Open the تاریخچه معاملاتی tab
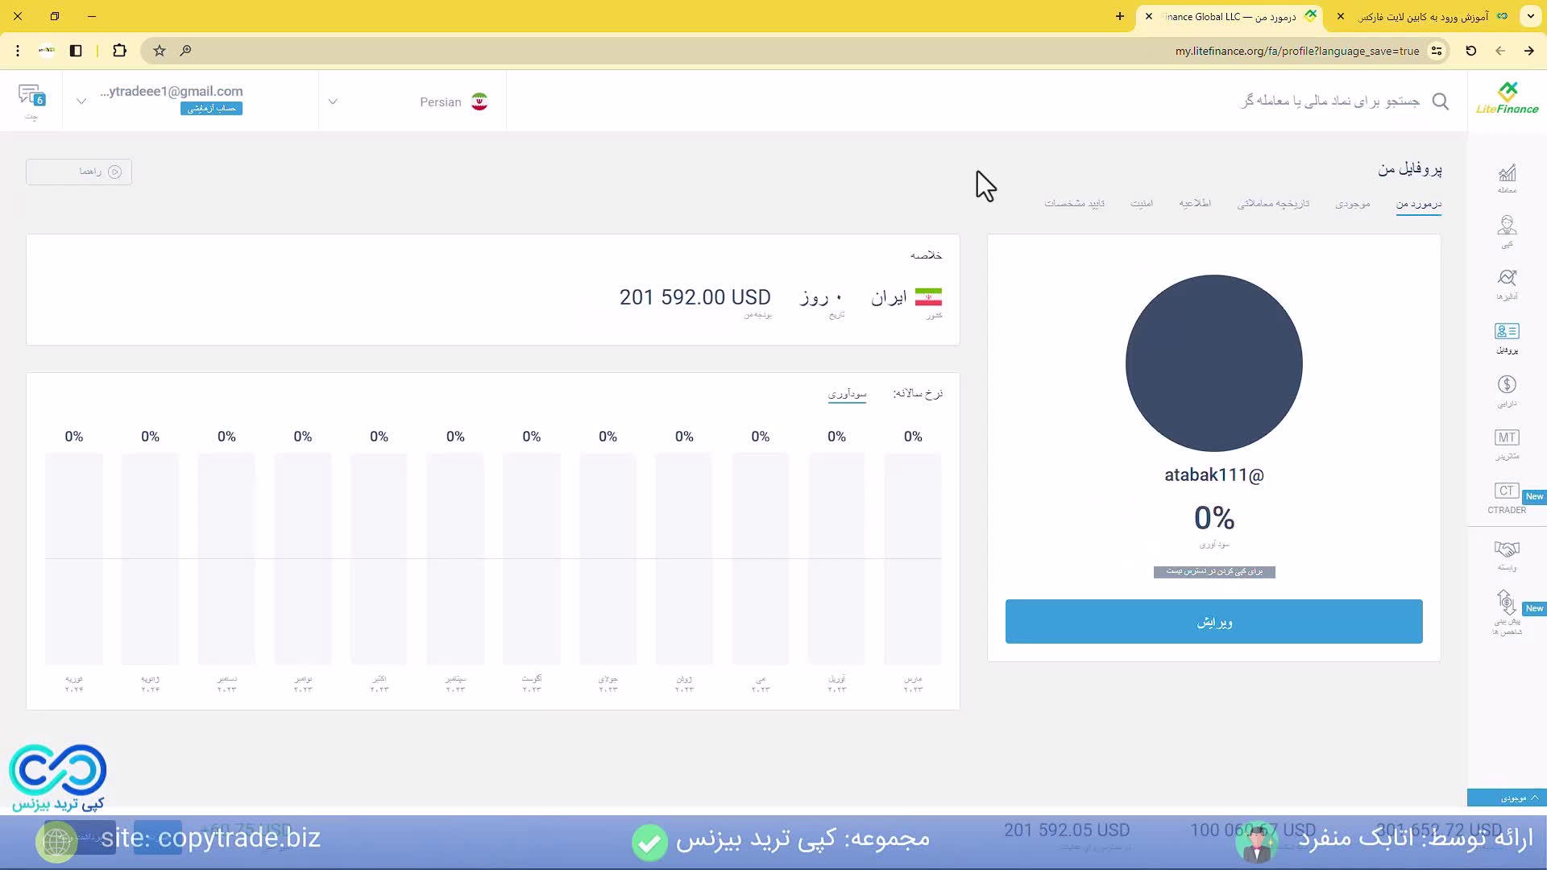 pyautogui.click(x=1272, y=203)
